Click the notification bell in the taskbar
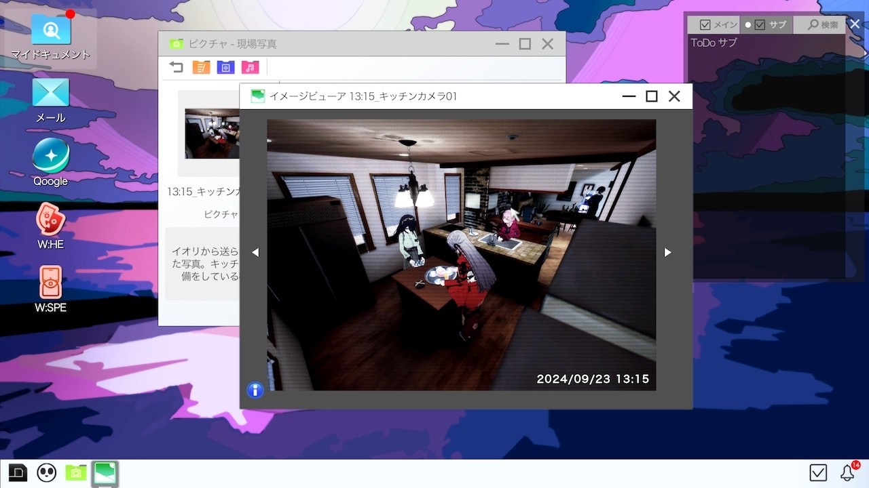 (x=847, y=472)
